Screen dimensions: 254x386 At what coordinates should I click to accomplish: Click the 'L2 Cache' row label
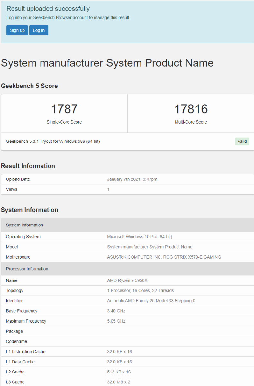15,372
